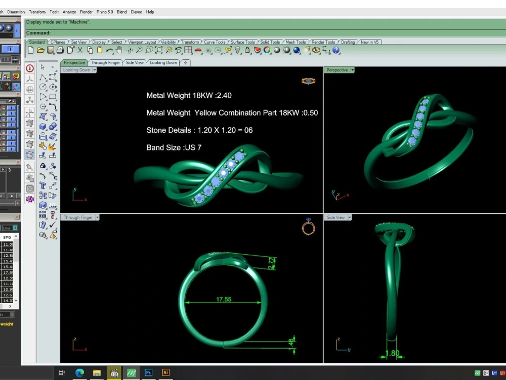Open the Help question mark icon
506x380 pixels.
click(336, 50)
